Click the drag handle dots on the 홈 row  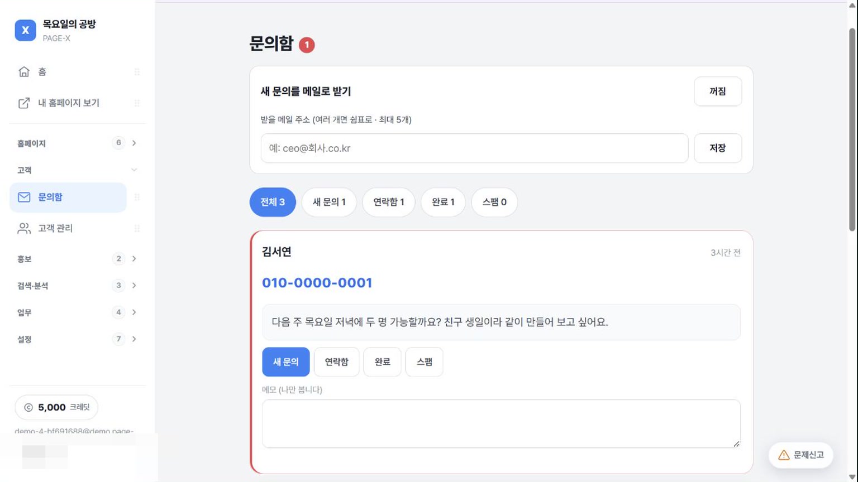pyautogui.click(x=137, y=72)
